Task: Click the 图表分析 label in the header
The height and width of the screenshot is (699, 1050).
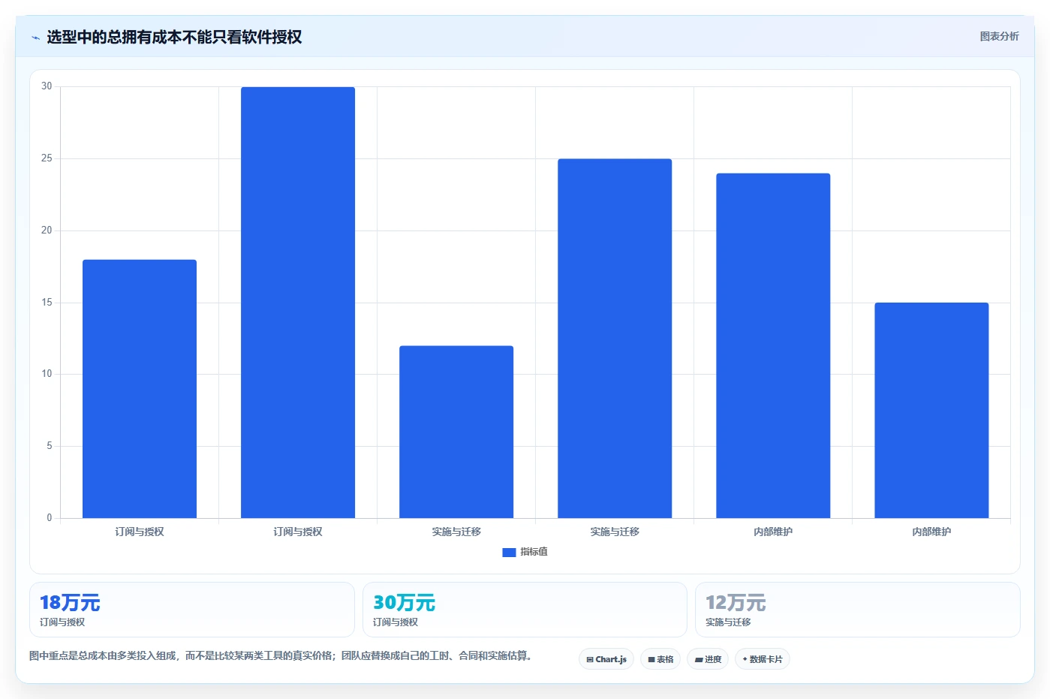Action: pos(999,36)
